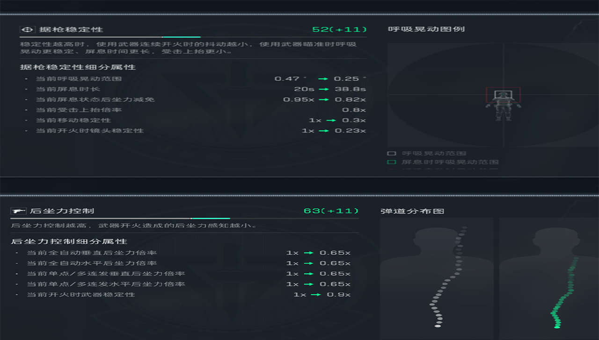
Task: Click the gun icon beside 后坐力控制
Action: (19, 211)
